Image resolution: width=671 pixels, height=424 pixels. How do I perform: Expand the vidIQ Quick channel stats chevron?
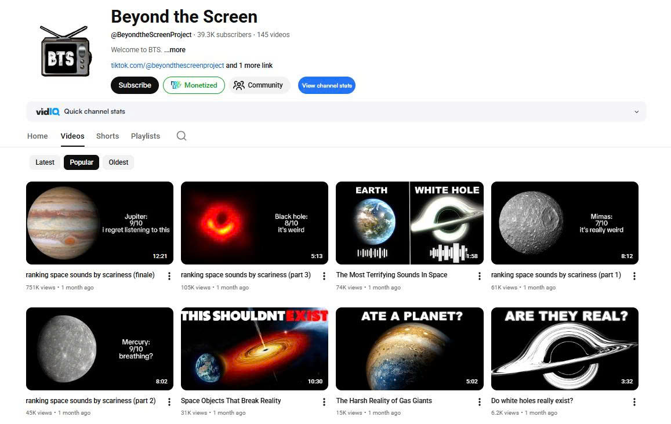point(636,112)
